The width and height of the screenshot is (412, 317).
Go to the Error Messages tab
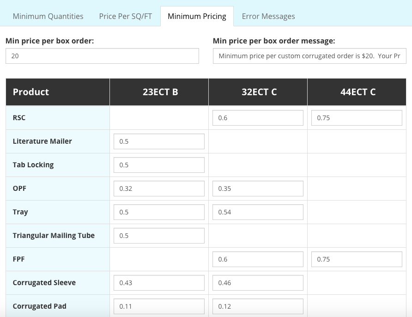[268, 16]
